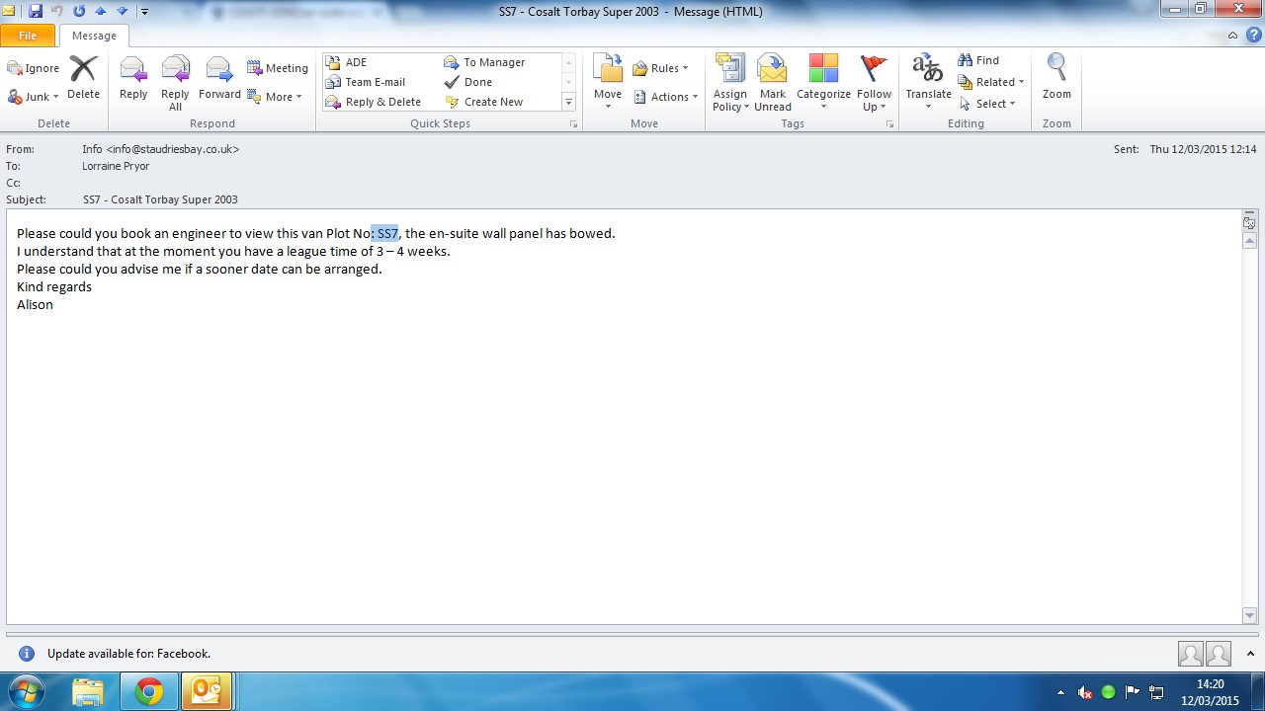Open the Follow Up flag menu
The height and width of the screenshot is (711, 1265).
[x=874, y=83]
